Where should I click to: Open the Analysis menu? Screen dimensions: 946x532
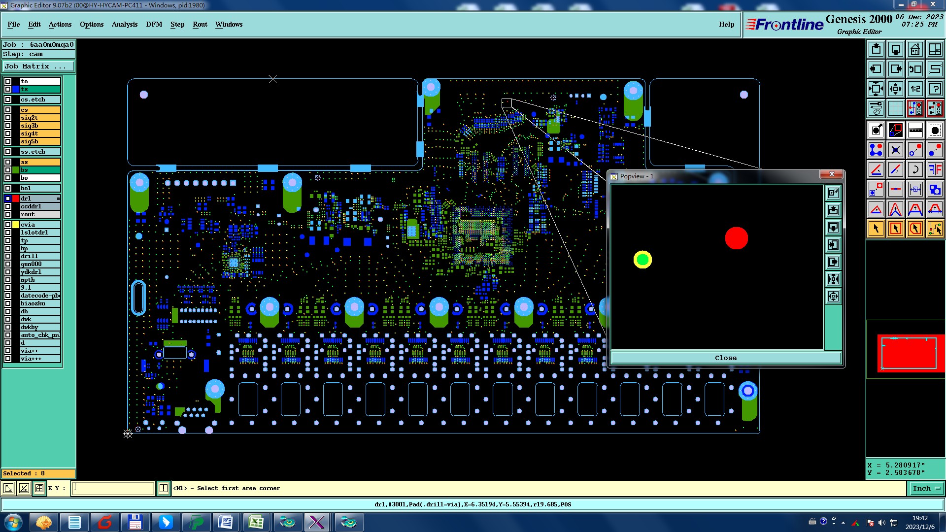click(124, 24)
